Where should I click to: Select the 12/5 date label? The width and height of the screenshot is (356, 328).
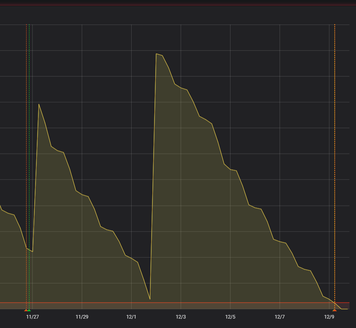pyautogui.click(x=230, y=317)
